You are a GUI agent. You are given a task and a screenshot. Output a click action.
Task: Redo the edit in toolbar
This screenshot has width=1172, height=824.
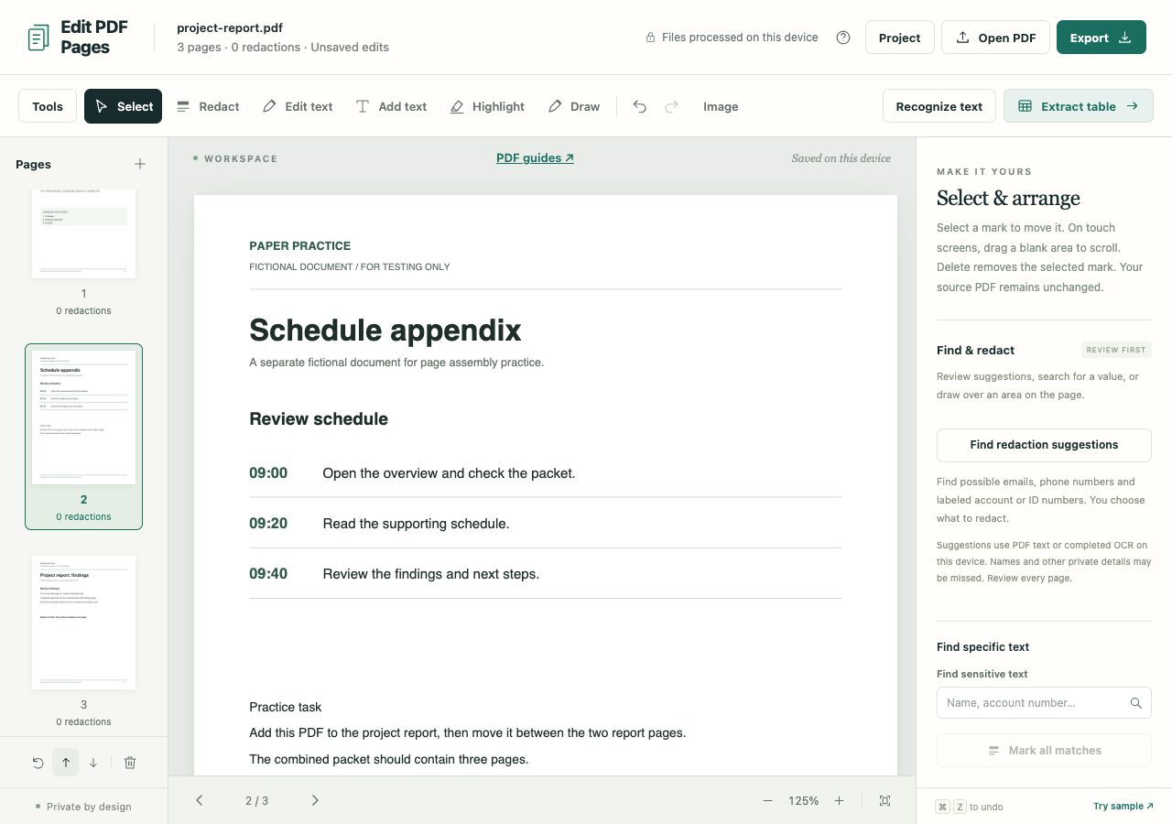click(671, 106)
